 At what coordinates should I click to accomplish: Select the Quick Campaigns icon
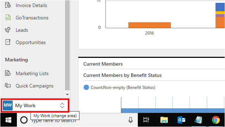(x=8, y=85)
